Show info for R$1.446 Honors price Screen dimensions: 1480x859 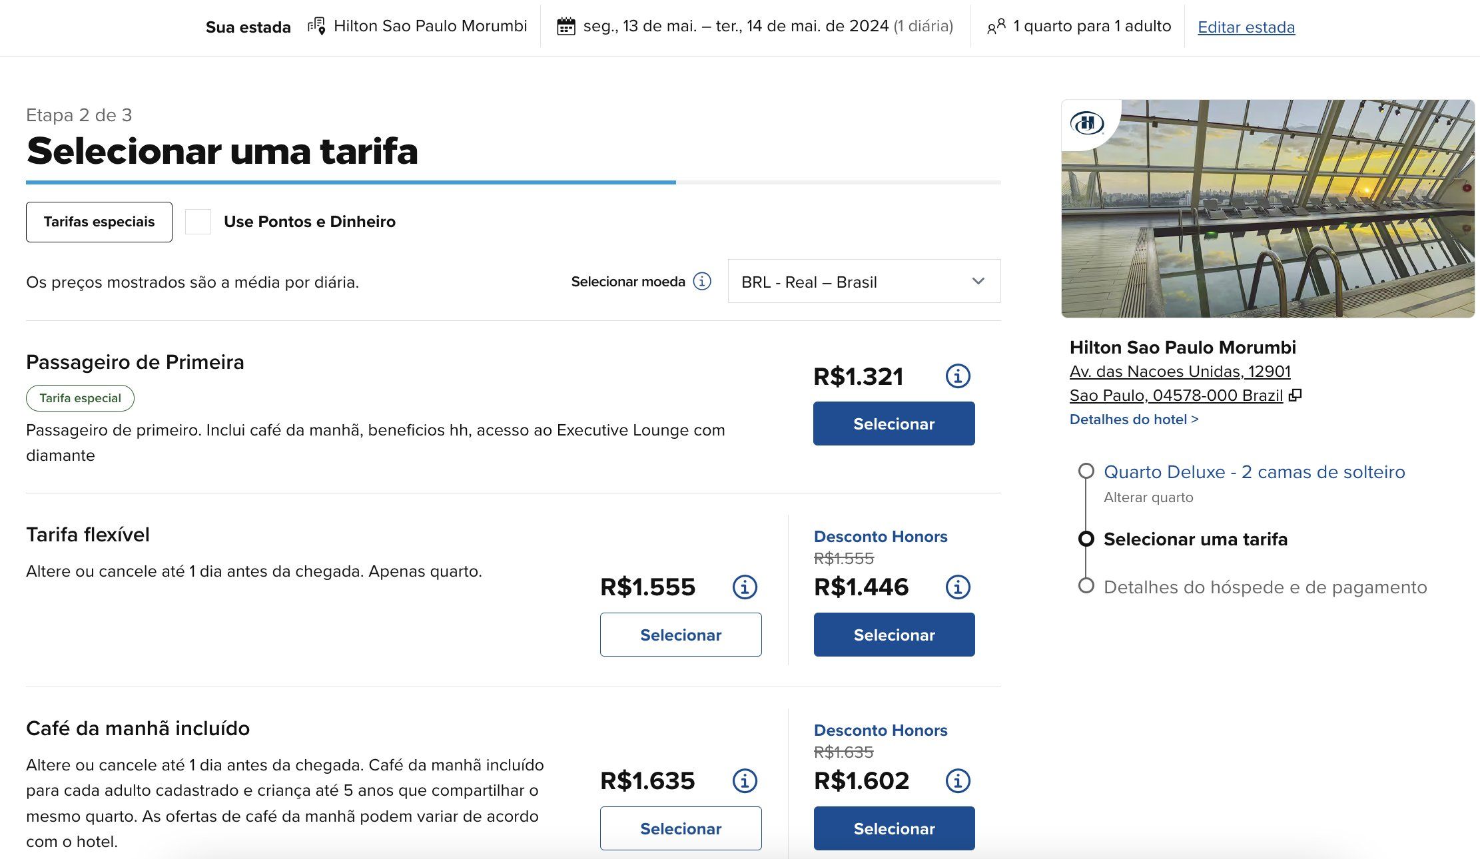click(958, 587)
